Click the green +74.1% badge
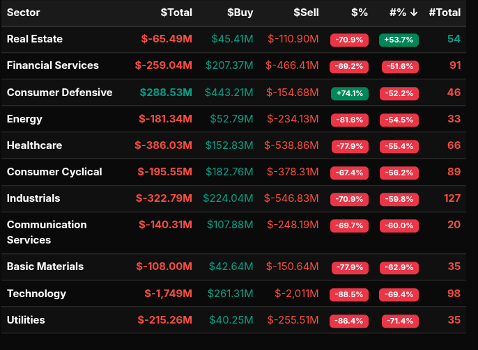Viewport: 478px width, 350px height. 349,93
